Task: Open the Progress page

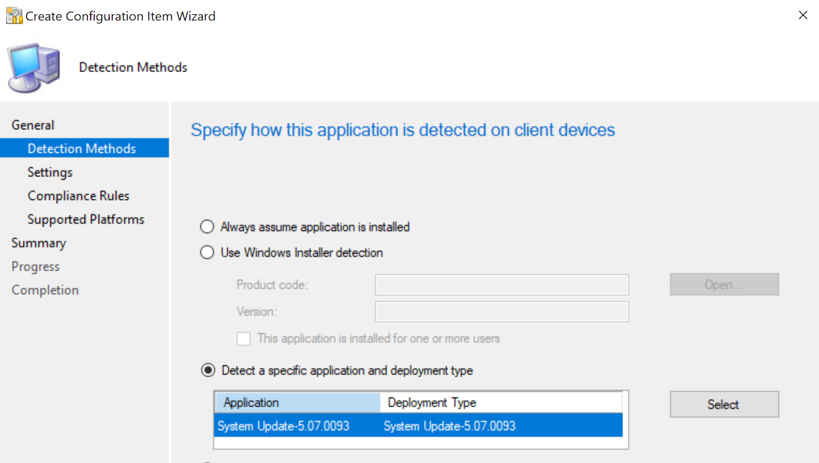Action: [35, 266]
